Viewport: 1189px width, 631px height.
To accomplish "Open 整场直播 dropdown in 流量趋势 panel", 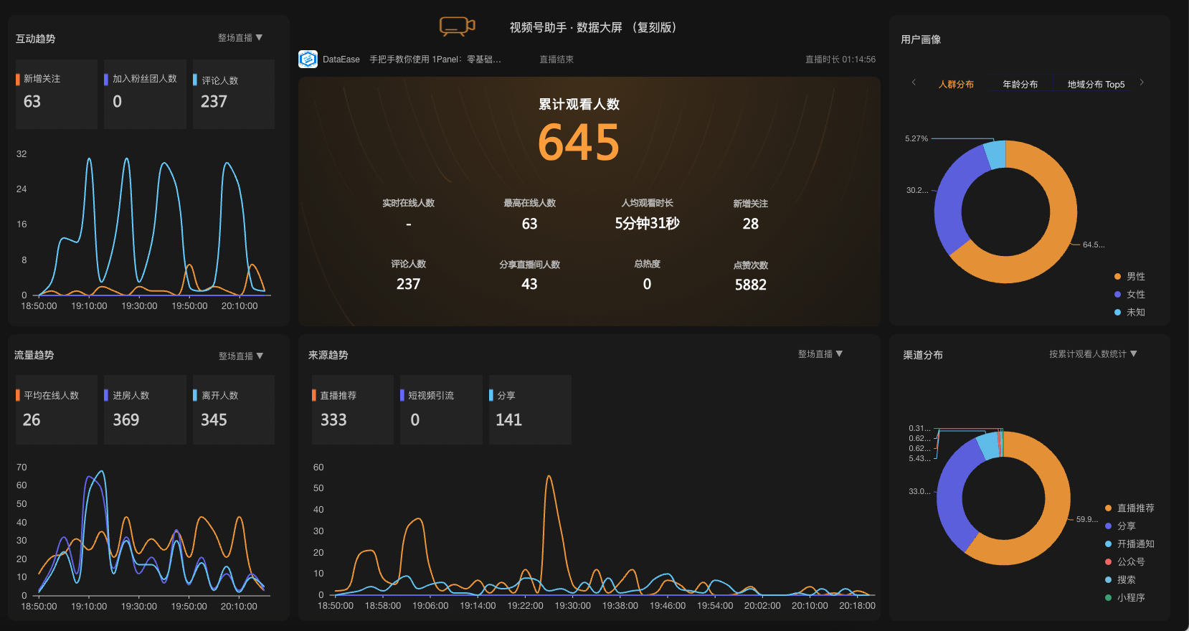I will (x=241, y=356).
